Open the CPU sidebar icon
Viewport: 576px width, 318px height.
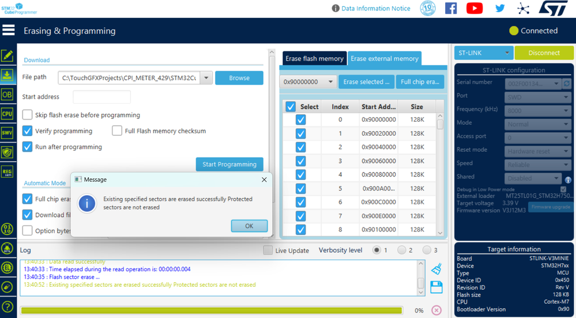coord(7,114)
